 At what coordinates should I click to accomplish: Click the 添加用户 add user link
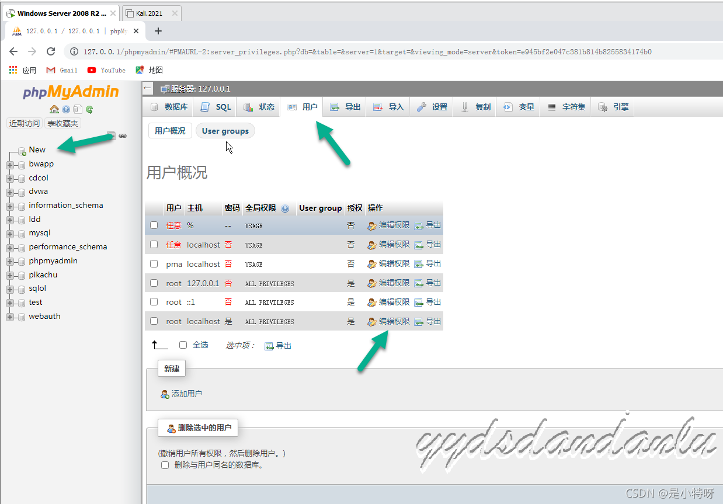coord(182,394)
